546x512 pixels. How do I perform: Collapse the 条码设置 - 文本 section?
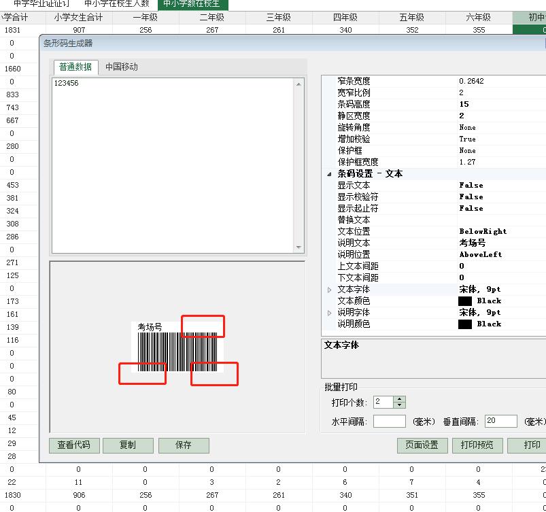pyautogui.click(x=329, y=174)
